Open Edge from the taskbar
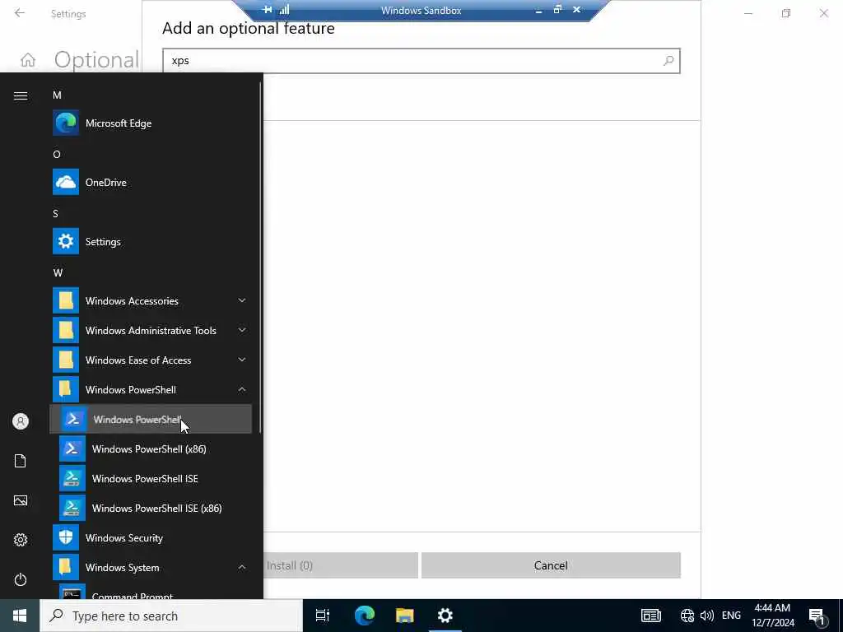The height and width of the screenshot is (632, 843). click(x=364, y=616)
